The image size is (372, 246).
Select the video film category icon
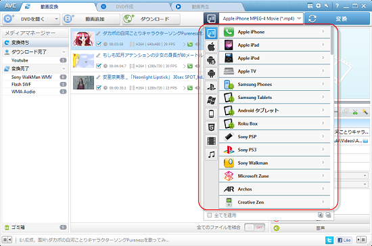[x=211, y=141]
